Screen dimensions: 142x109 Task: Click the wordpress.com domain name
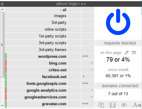click(52, 57)
